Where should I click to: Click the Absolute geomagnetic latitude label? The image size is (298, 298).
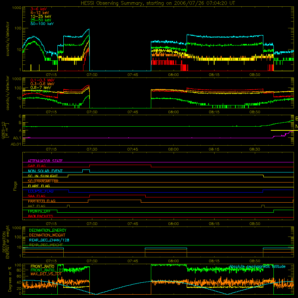click(257, 266)
